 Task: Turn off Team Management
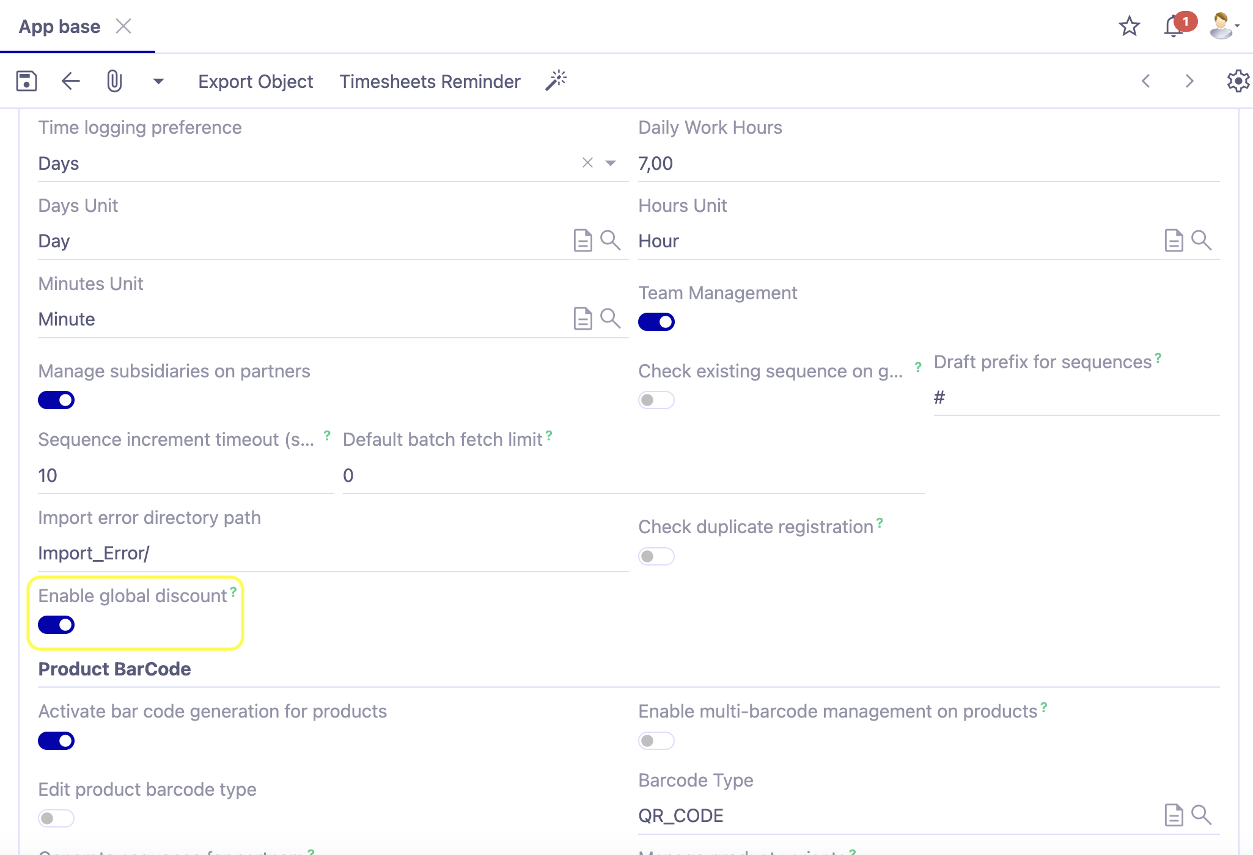point(656,321)
